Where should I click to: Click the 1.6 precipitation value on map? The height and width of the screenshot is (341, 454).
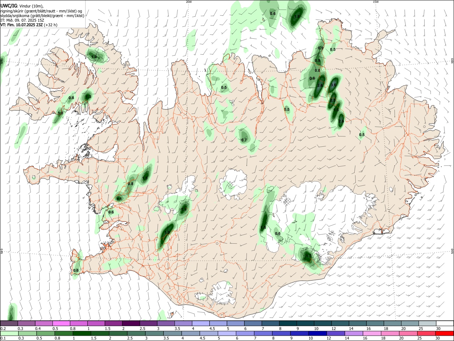pos(263,228)
